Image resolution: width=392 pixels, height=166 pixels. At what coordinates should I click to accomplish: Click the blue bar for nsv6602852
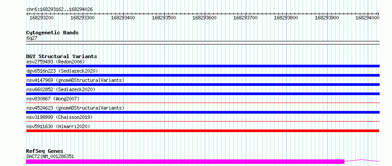coord(203,94)
